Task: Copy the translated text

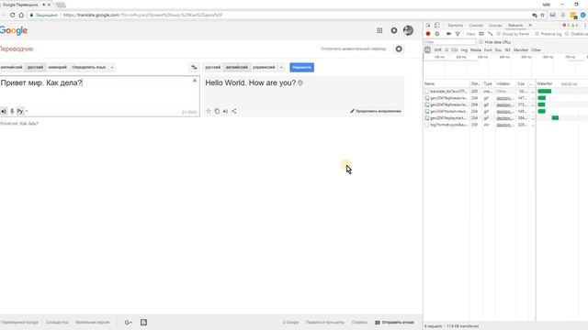Action: pyautogui.click(x=217, y=111)
